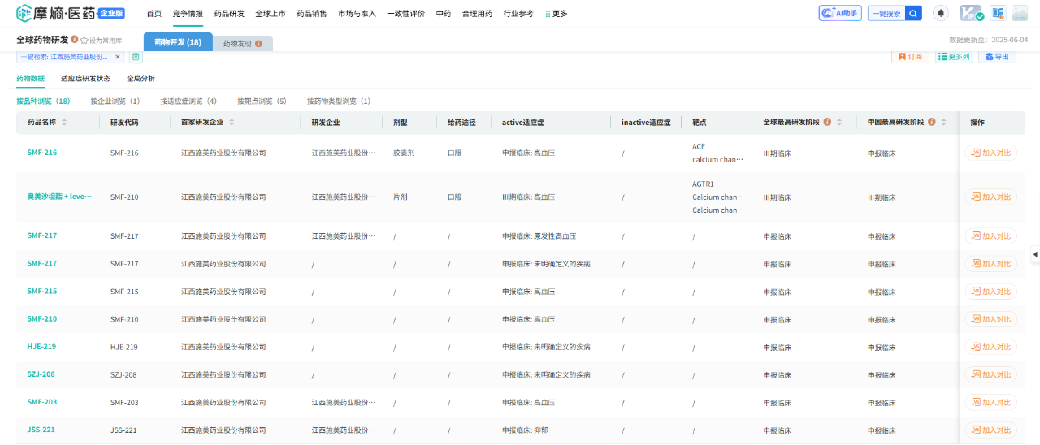
Task: Sort by 药品名称 column
Action: pos(64,123)
